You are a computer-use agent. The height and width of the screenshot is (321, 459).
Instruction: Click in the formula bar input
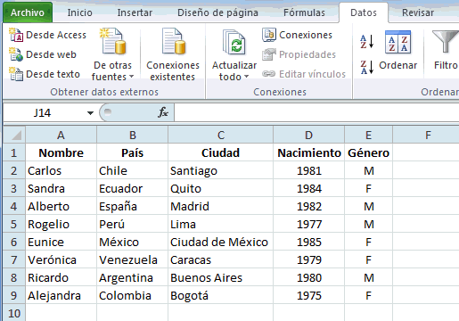[316, 112]
